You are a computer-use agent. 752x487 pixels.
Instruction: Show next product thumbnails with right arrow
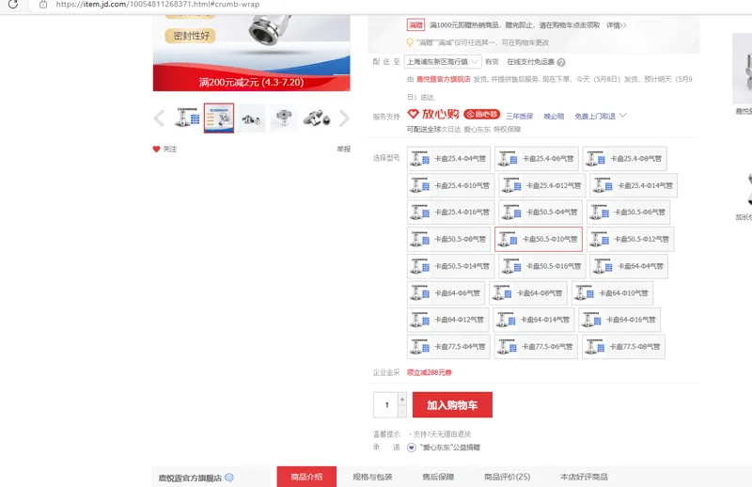point(344,118)
